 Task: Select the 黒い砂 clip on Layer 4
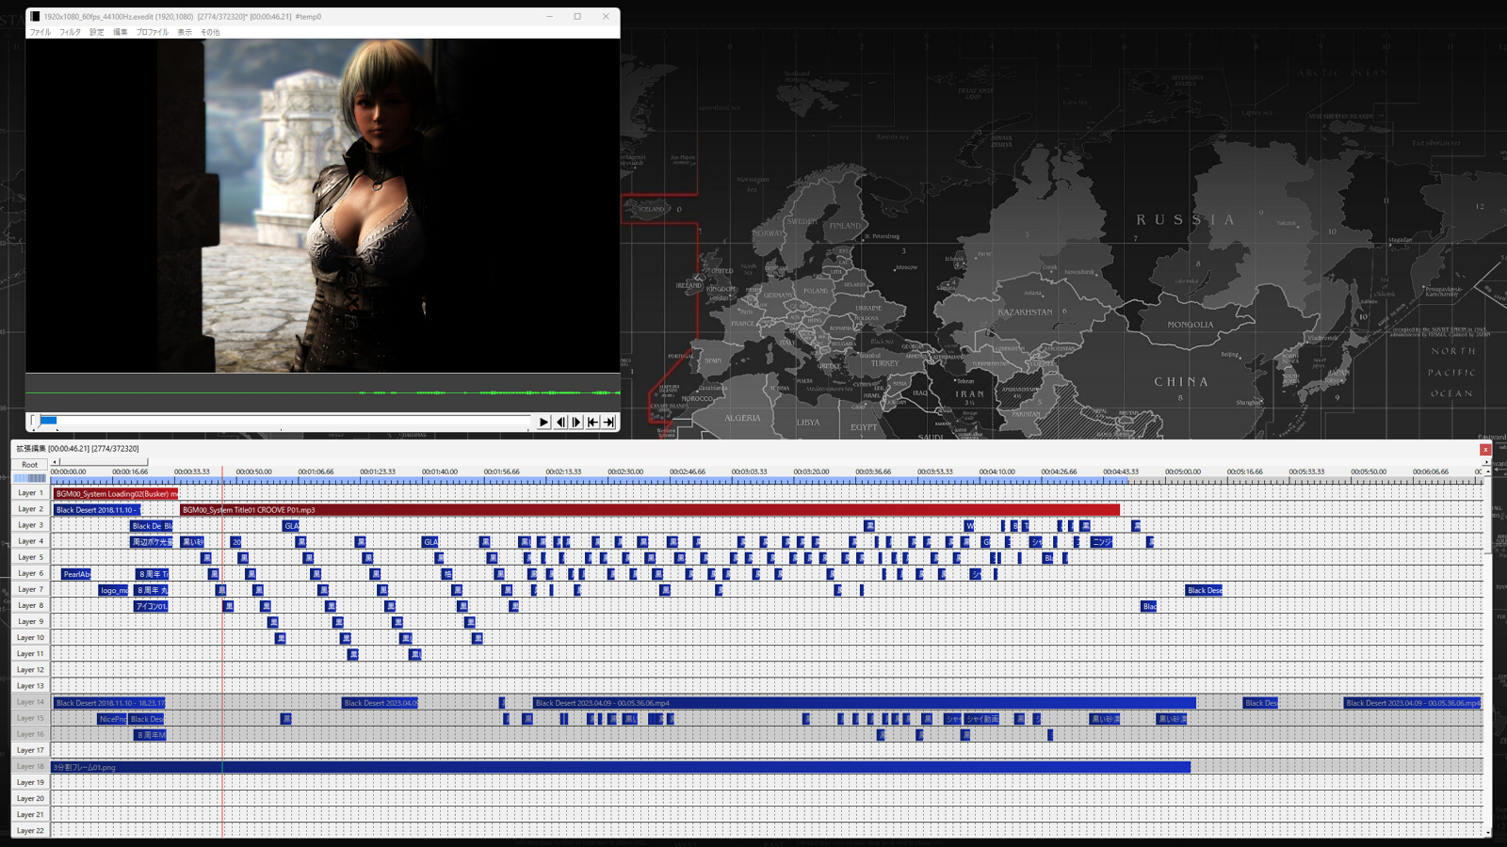192,542
